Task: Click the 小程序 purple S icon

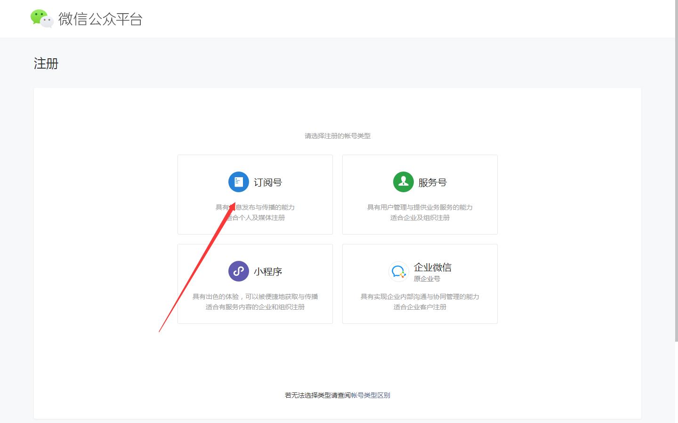Action: pyautogui.click(x=238, y=271)
